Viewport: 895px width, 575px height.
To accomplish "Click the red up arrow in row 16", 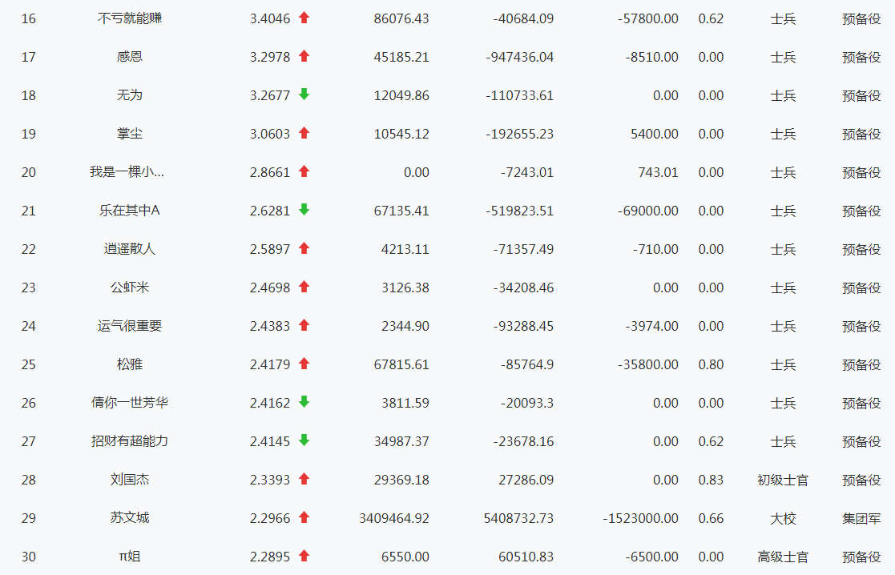I will 304,18.
